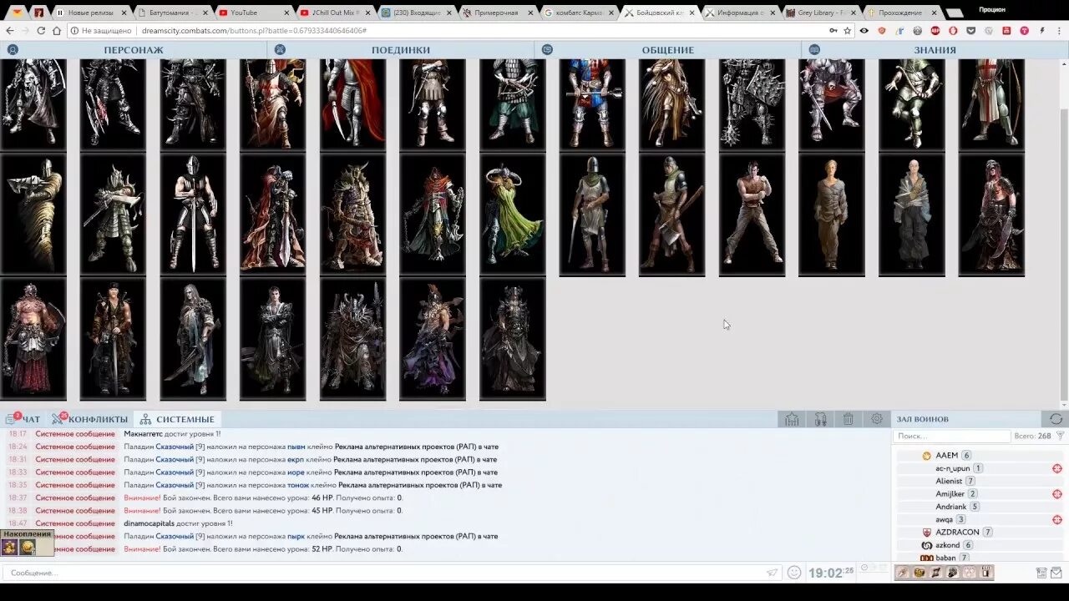Click the address bar URL
This screenshot has height=601, width=1069.
point(254,30)
